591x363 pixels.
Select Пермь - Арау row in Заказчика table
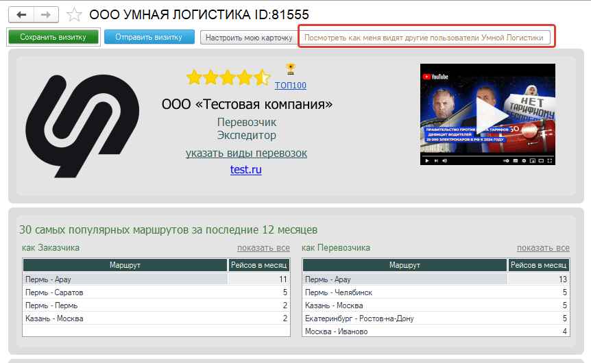pos(156,279)
